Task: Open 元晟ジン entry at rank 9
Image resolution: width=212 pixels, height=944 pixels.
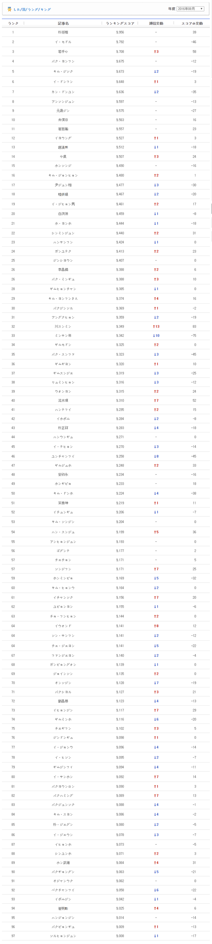Action: click(63, 111)
